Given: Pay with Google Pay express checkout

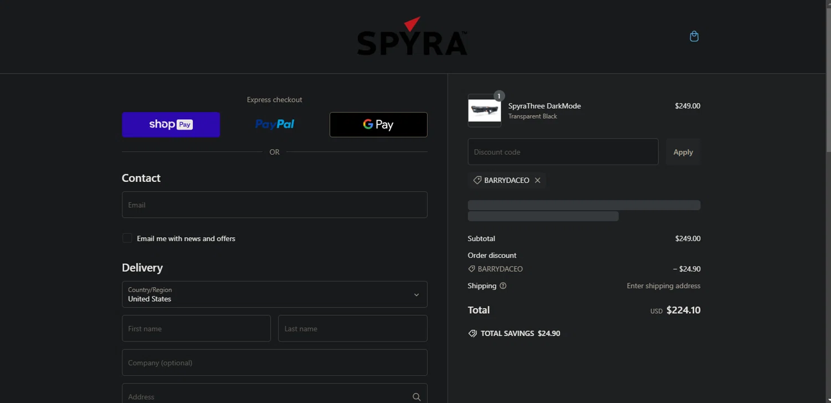Looking at the screenshot, I should click(x=378, y=125).
